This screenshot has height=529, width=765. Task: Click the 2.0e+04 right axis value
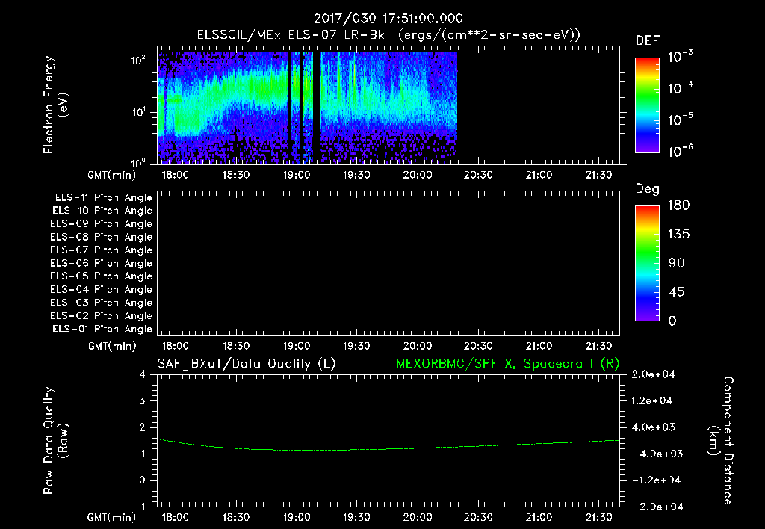click(653, 375)
